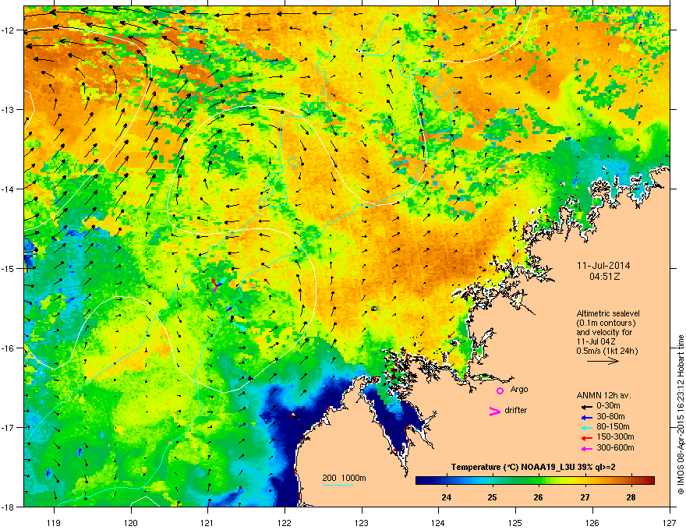Image resolution: width=686 pixels, height=530 pixels.
Task: Click the 'drifter' legend label
Action: pyautogui.click(x=516, y=410)
